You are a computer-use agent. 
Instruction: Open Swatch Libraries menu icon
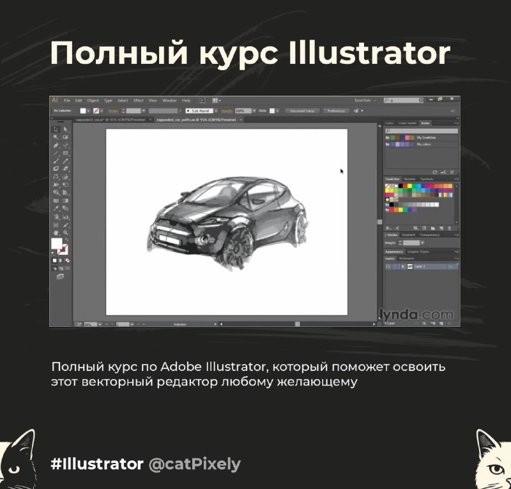(x=388, y=228)
